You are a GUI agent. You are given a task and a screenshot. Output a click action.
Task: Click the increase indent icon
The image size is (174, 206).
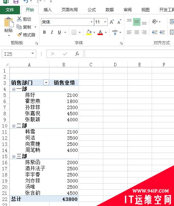162,32
